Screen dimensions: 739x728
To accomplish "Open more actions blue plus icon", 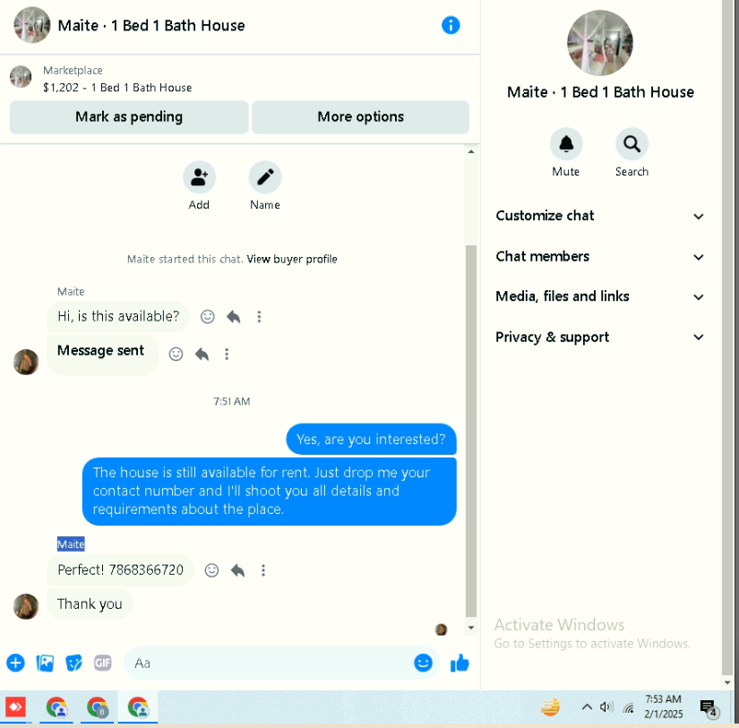I will [x=15, y=663].
